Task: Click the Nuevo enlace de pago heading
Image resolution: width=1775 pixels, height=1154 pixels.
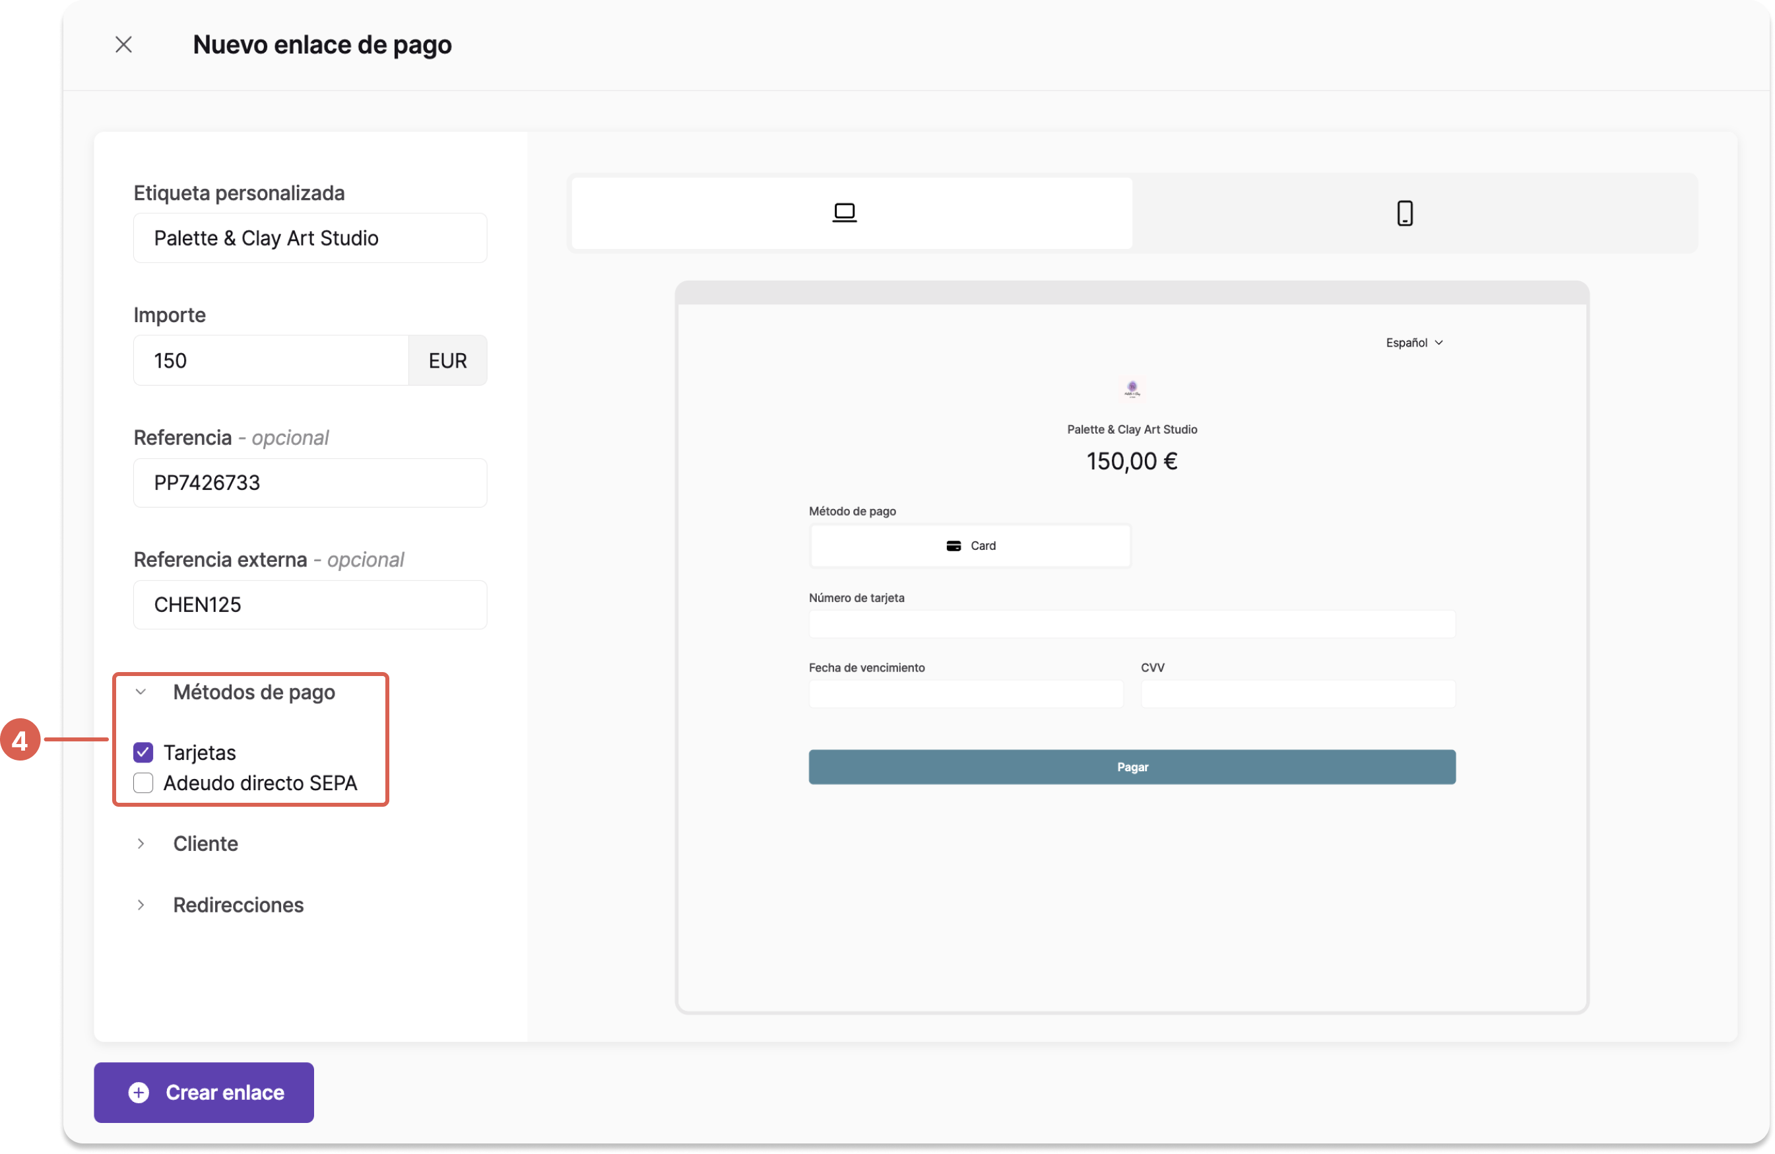Action: (x=322, y=45)
